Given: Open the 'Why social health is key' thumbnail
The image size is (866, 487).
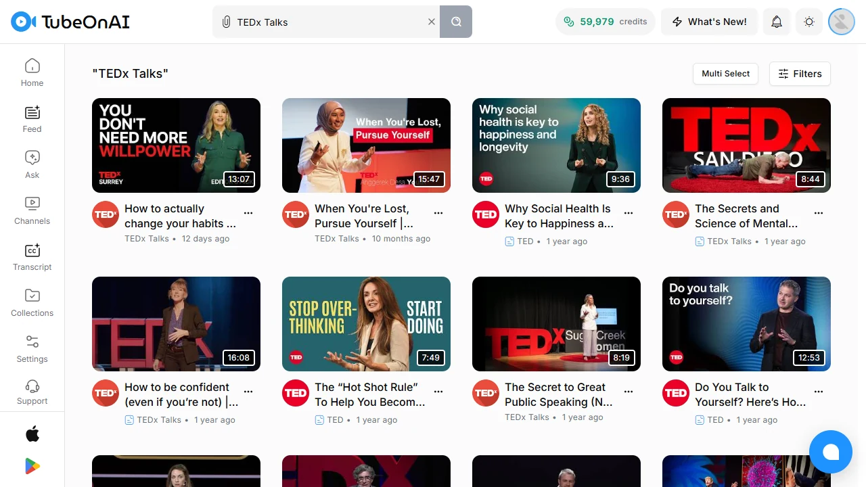Looking at the screenshot, I should (x=556, y=145).
